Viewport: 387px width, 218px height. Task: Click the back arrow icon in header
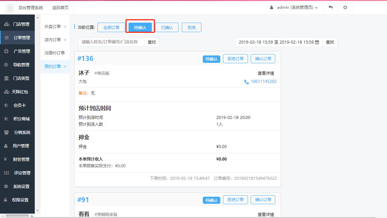pyautogui.click(x=331, y=7)
